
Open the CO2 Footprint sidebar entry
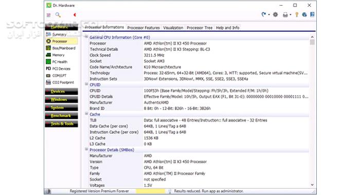tap(63, 82)
